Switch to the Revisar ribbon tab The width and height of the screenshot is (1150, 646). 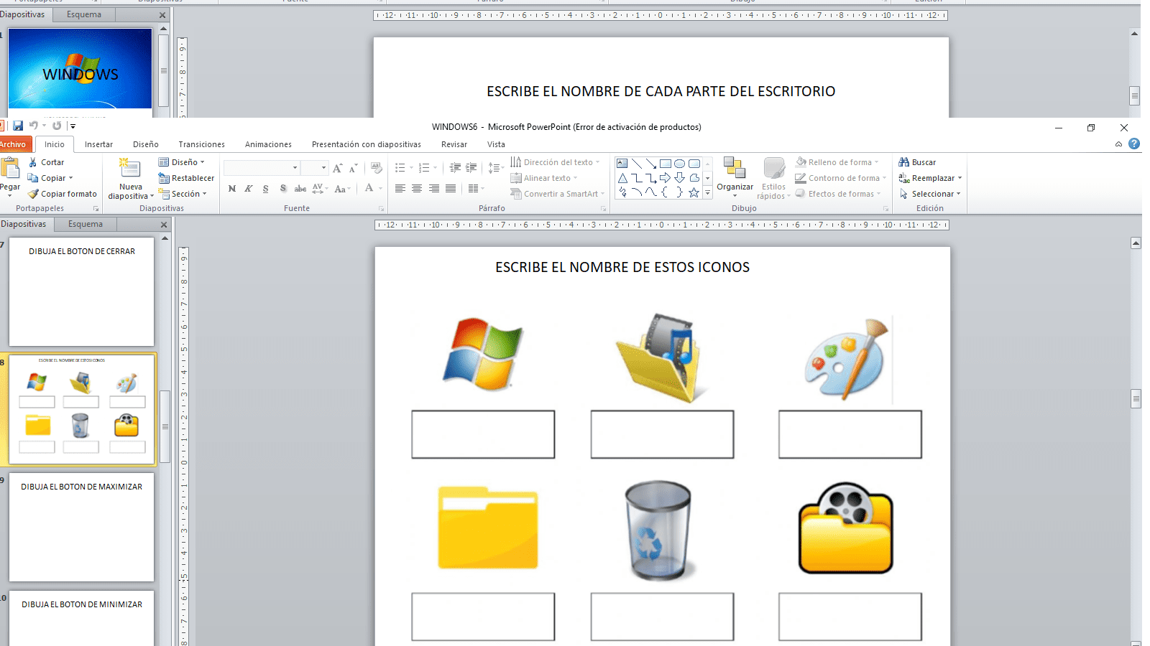click(454, 144)
